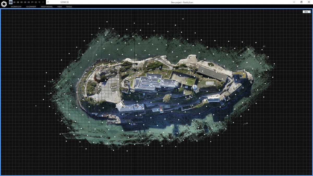The height and width of the screenshot is (176, 313).
Task: Click the Redo icon in the toolbar
Action: (43, 2)
